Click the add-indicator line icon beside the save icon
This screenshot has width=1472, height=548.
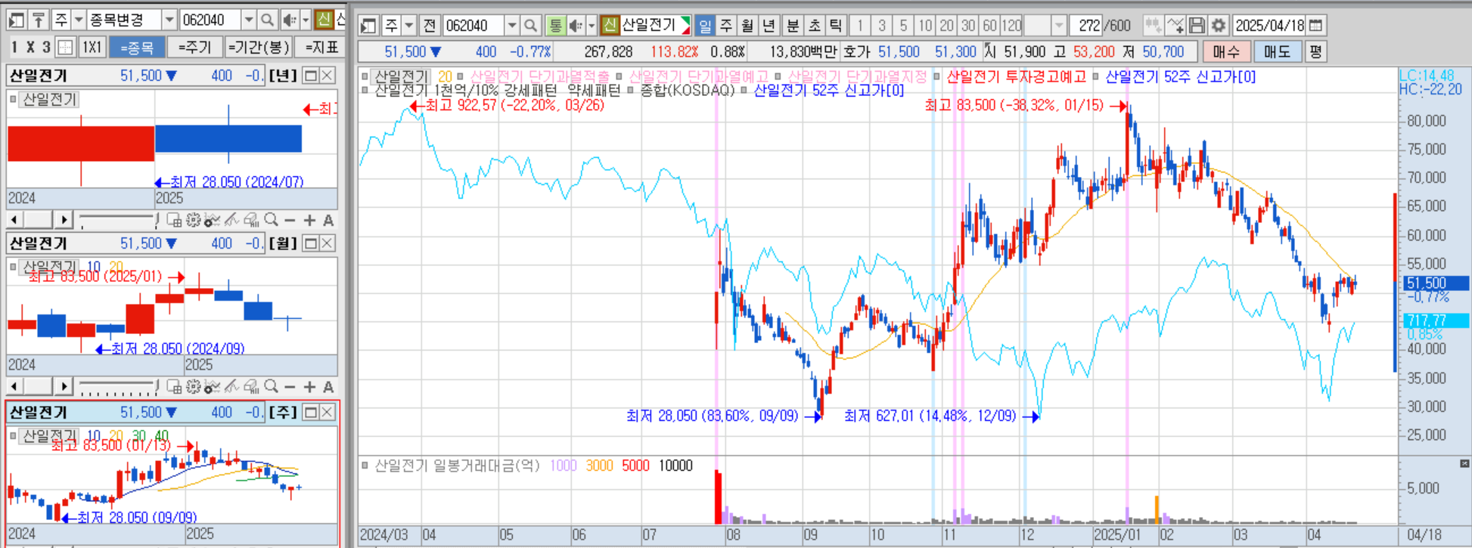click(x=1175, y=26)
